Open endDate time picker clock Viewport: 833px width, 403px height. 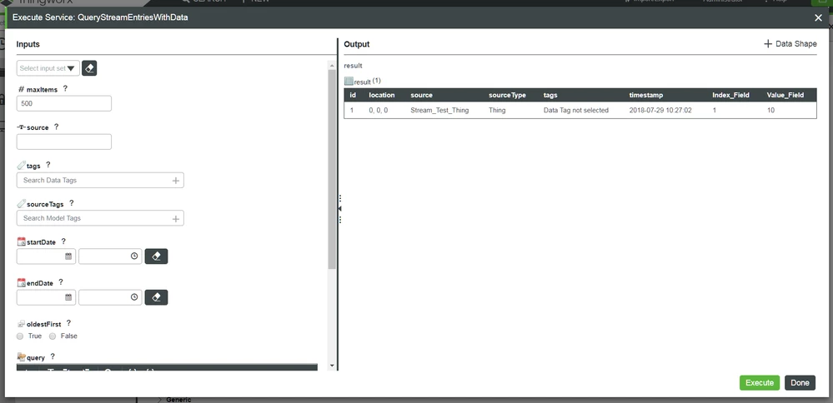tap(134, 297)
